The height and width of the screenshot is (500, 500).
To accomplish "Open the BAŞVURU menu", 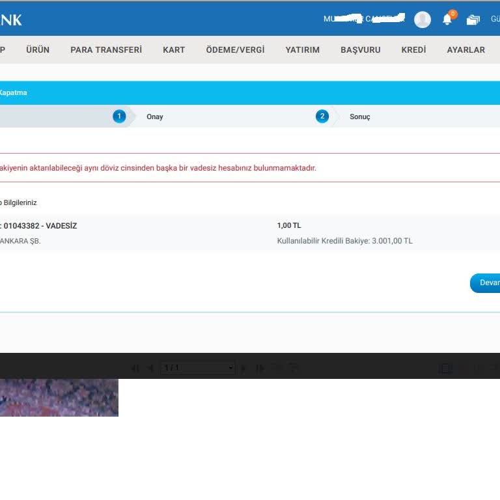I will tap(360, 49).
